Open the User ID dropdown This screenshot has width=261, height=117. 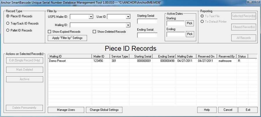click(x=128, y=17)
